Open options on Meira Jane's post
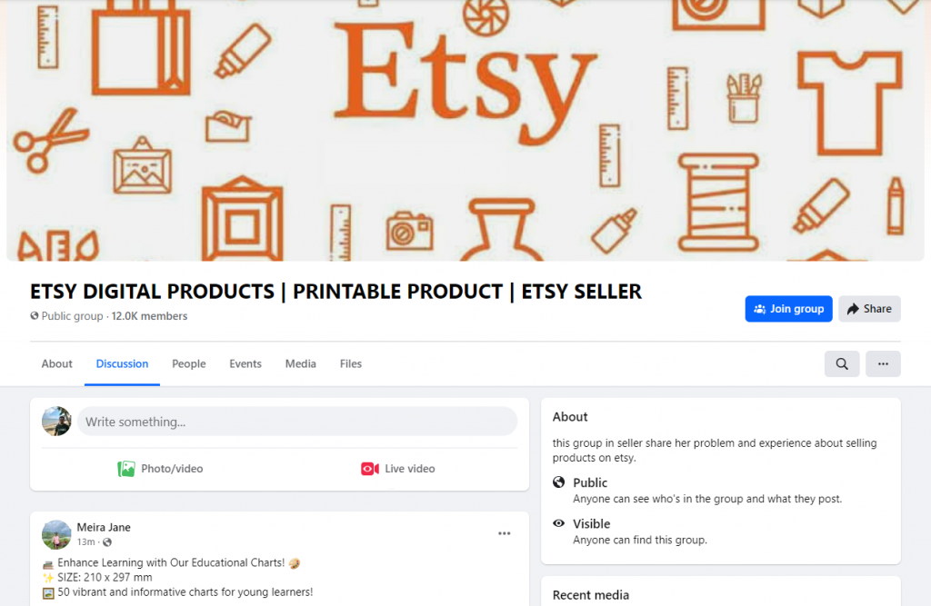 [x=504, y=533]
